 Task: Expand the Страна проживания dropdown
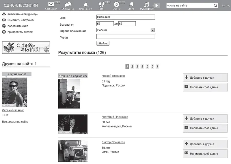[152, 30]
